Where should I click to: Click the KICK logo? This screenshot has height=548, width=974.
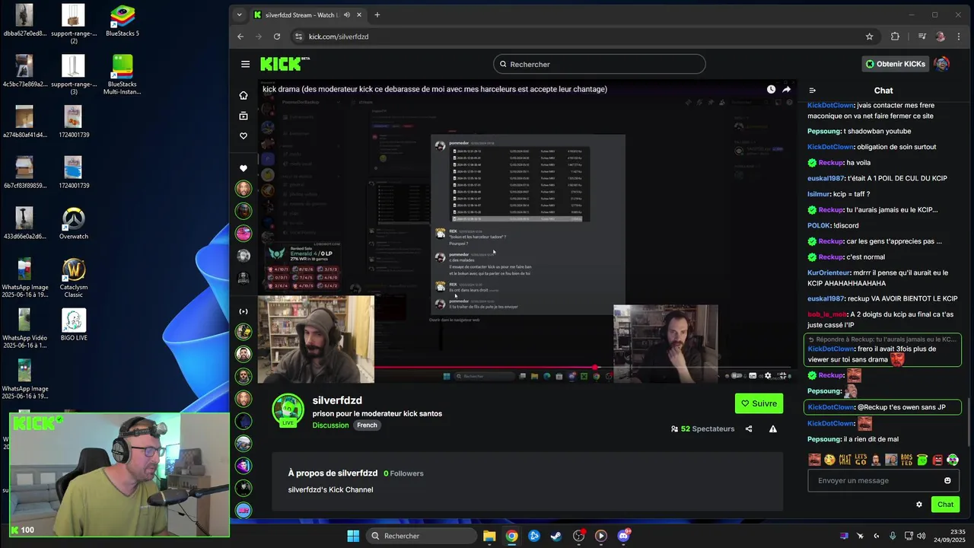click(285, 64)
